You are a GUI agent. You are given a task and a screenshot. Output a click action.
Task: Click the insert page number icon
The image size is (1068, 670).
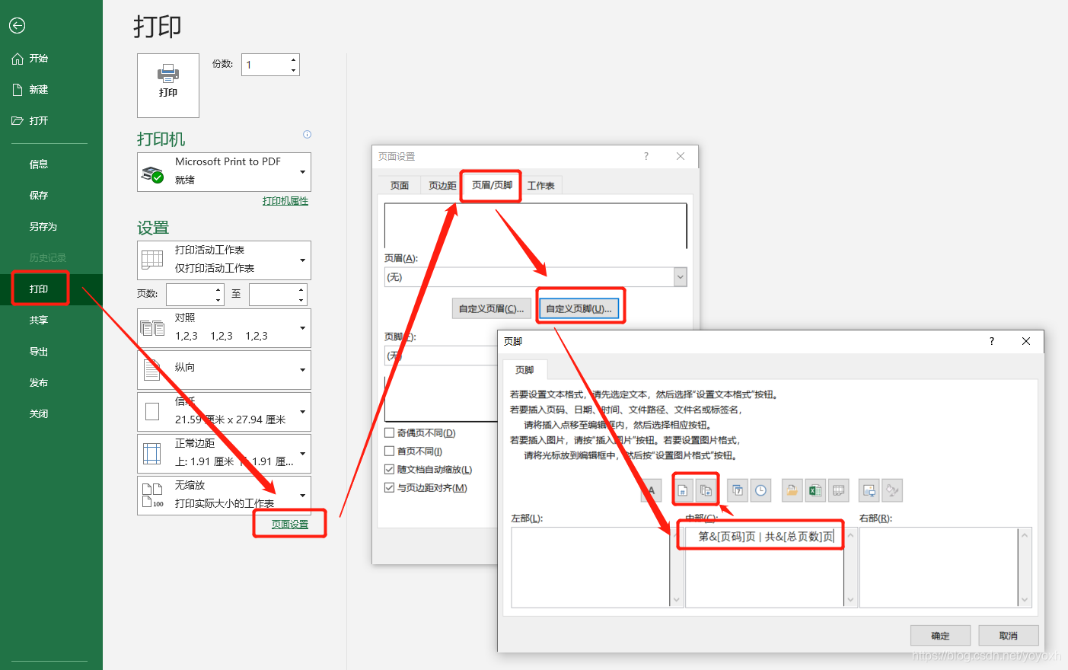click(x=683, y=490)
